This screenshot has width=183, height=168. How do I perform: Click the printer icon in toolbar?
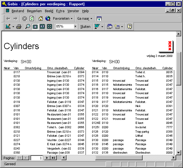(19, 27)
